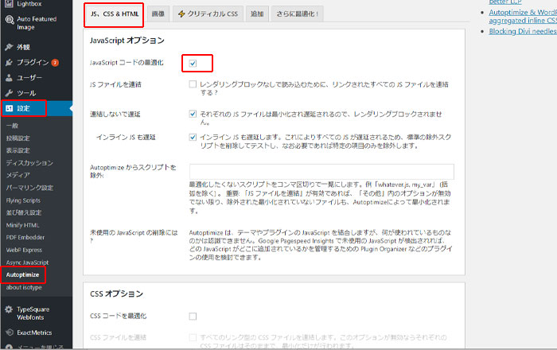Viewport: 557px width, 350px height.
Task: Click the script exclusion input field
Action: 321,172
